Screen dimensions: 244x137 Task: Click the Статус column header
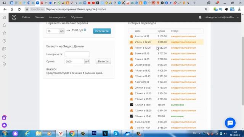[x=175, y=31]
